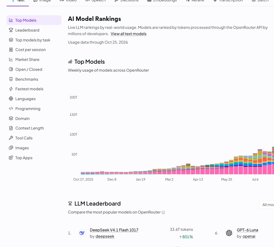This screenshot has width=274, height=247.
Task: Click the OpenAI logo beside GPT-6 Luna
Action: [229, 233]
